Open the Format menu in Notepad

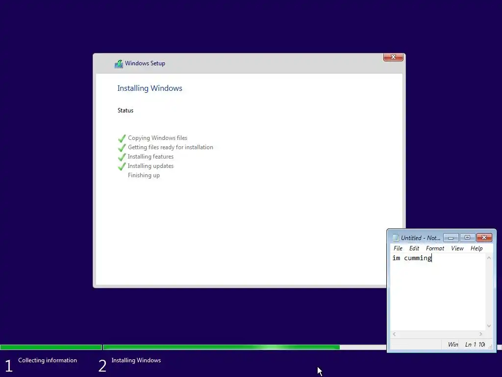click(x=435, y=248)
